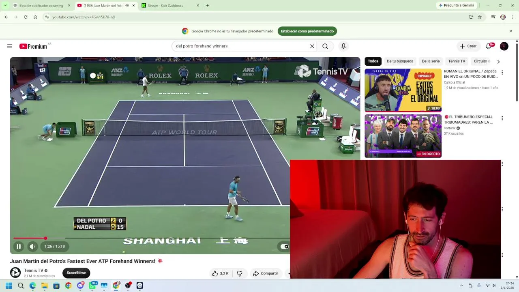Switch to Elección codificador streaming tab
519x292 pixels.
pos(41,6)
